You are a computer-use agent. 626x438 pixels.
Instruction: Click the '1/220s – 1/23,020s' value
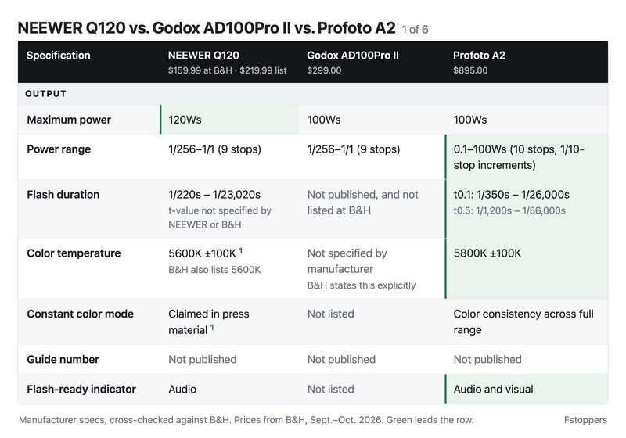click(x=214, y=195)
